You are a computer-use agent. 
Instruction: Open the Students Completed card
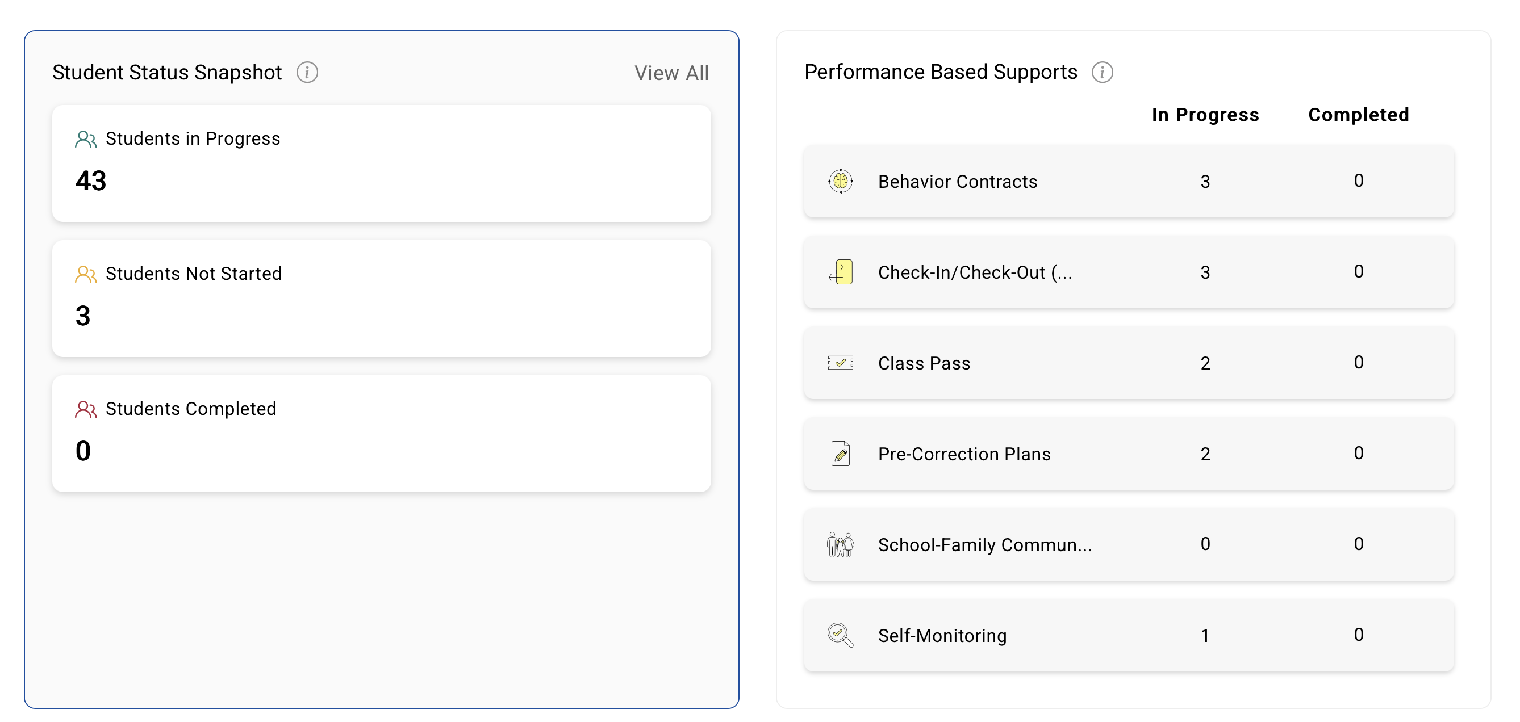381,434
